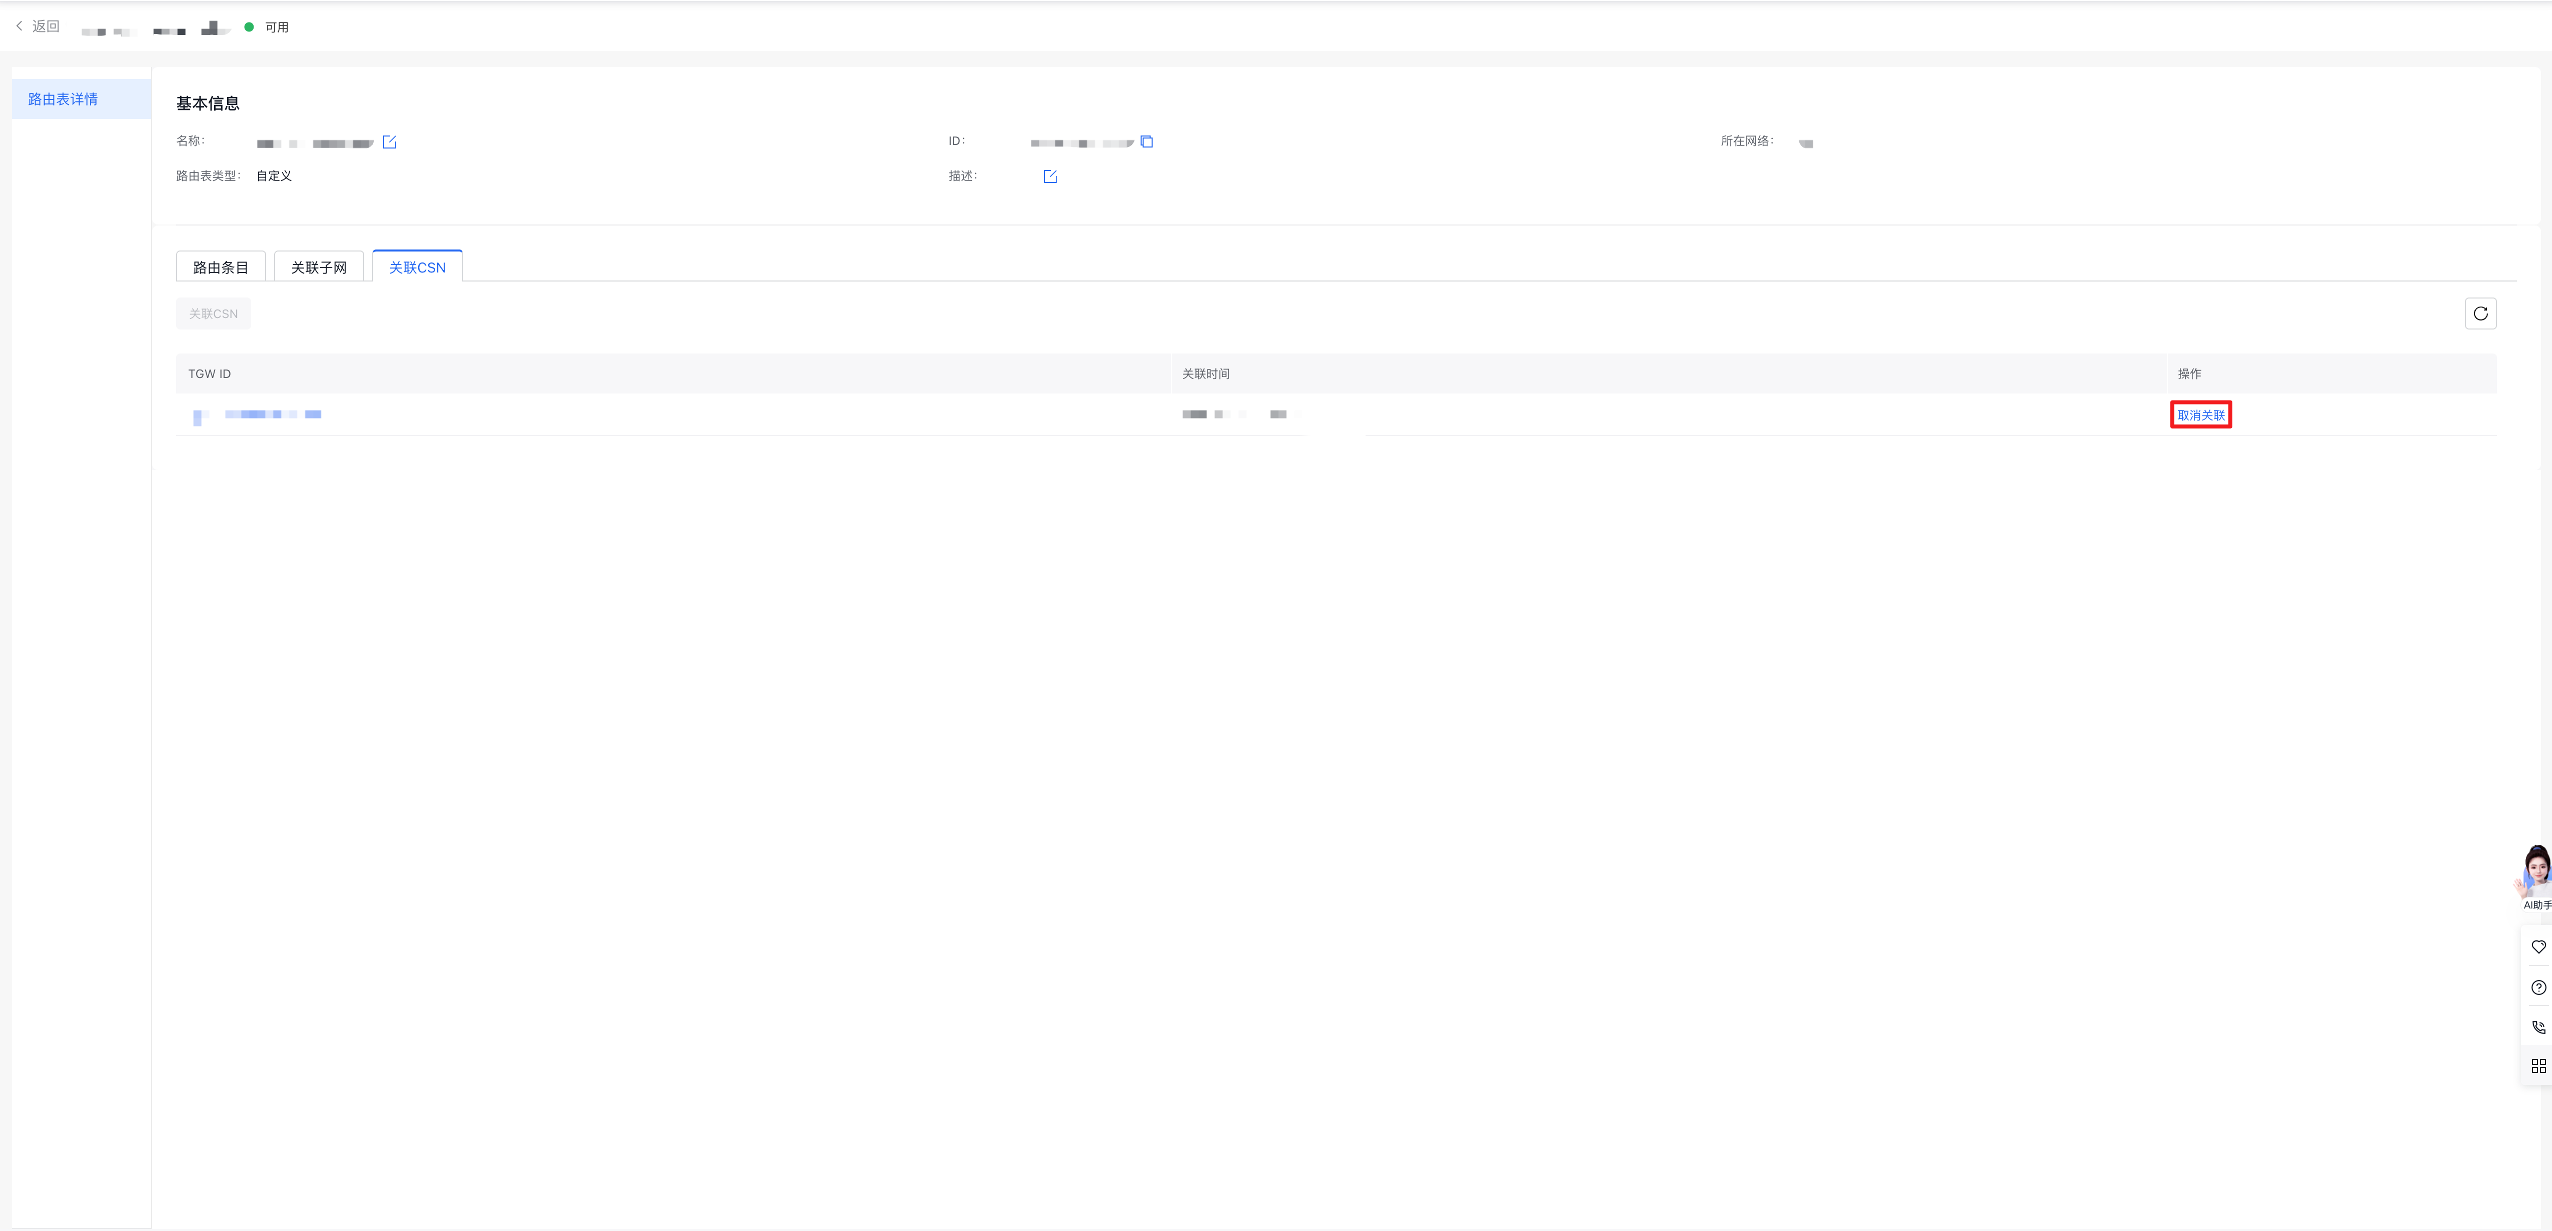Click the phone contact icon

click(x=2538, y=1027)
